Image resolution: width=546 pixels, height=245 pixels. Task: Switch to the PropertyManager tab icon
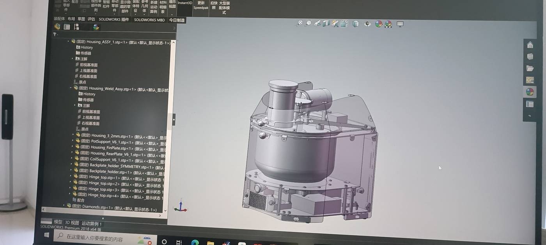click(67, 27)
